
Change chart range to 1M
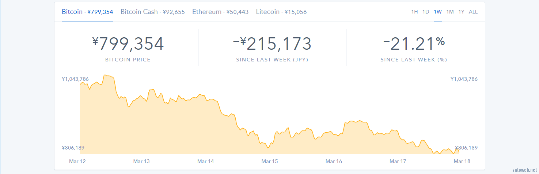click(x=450, y=12)
